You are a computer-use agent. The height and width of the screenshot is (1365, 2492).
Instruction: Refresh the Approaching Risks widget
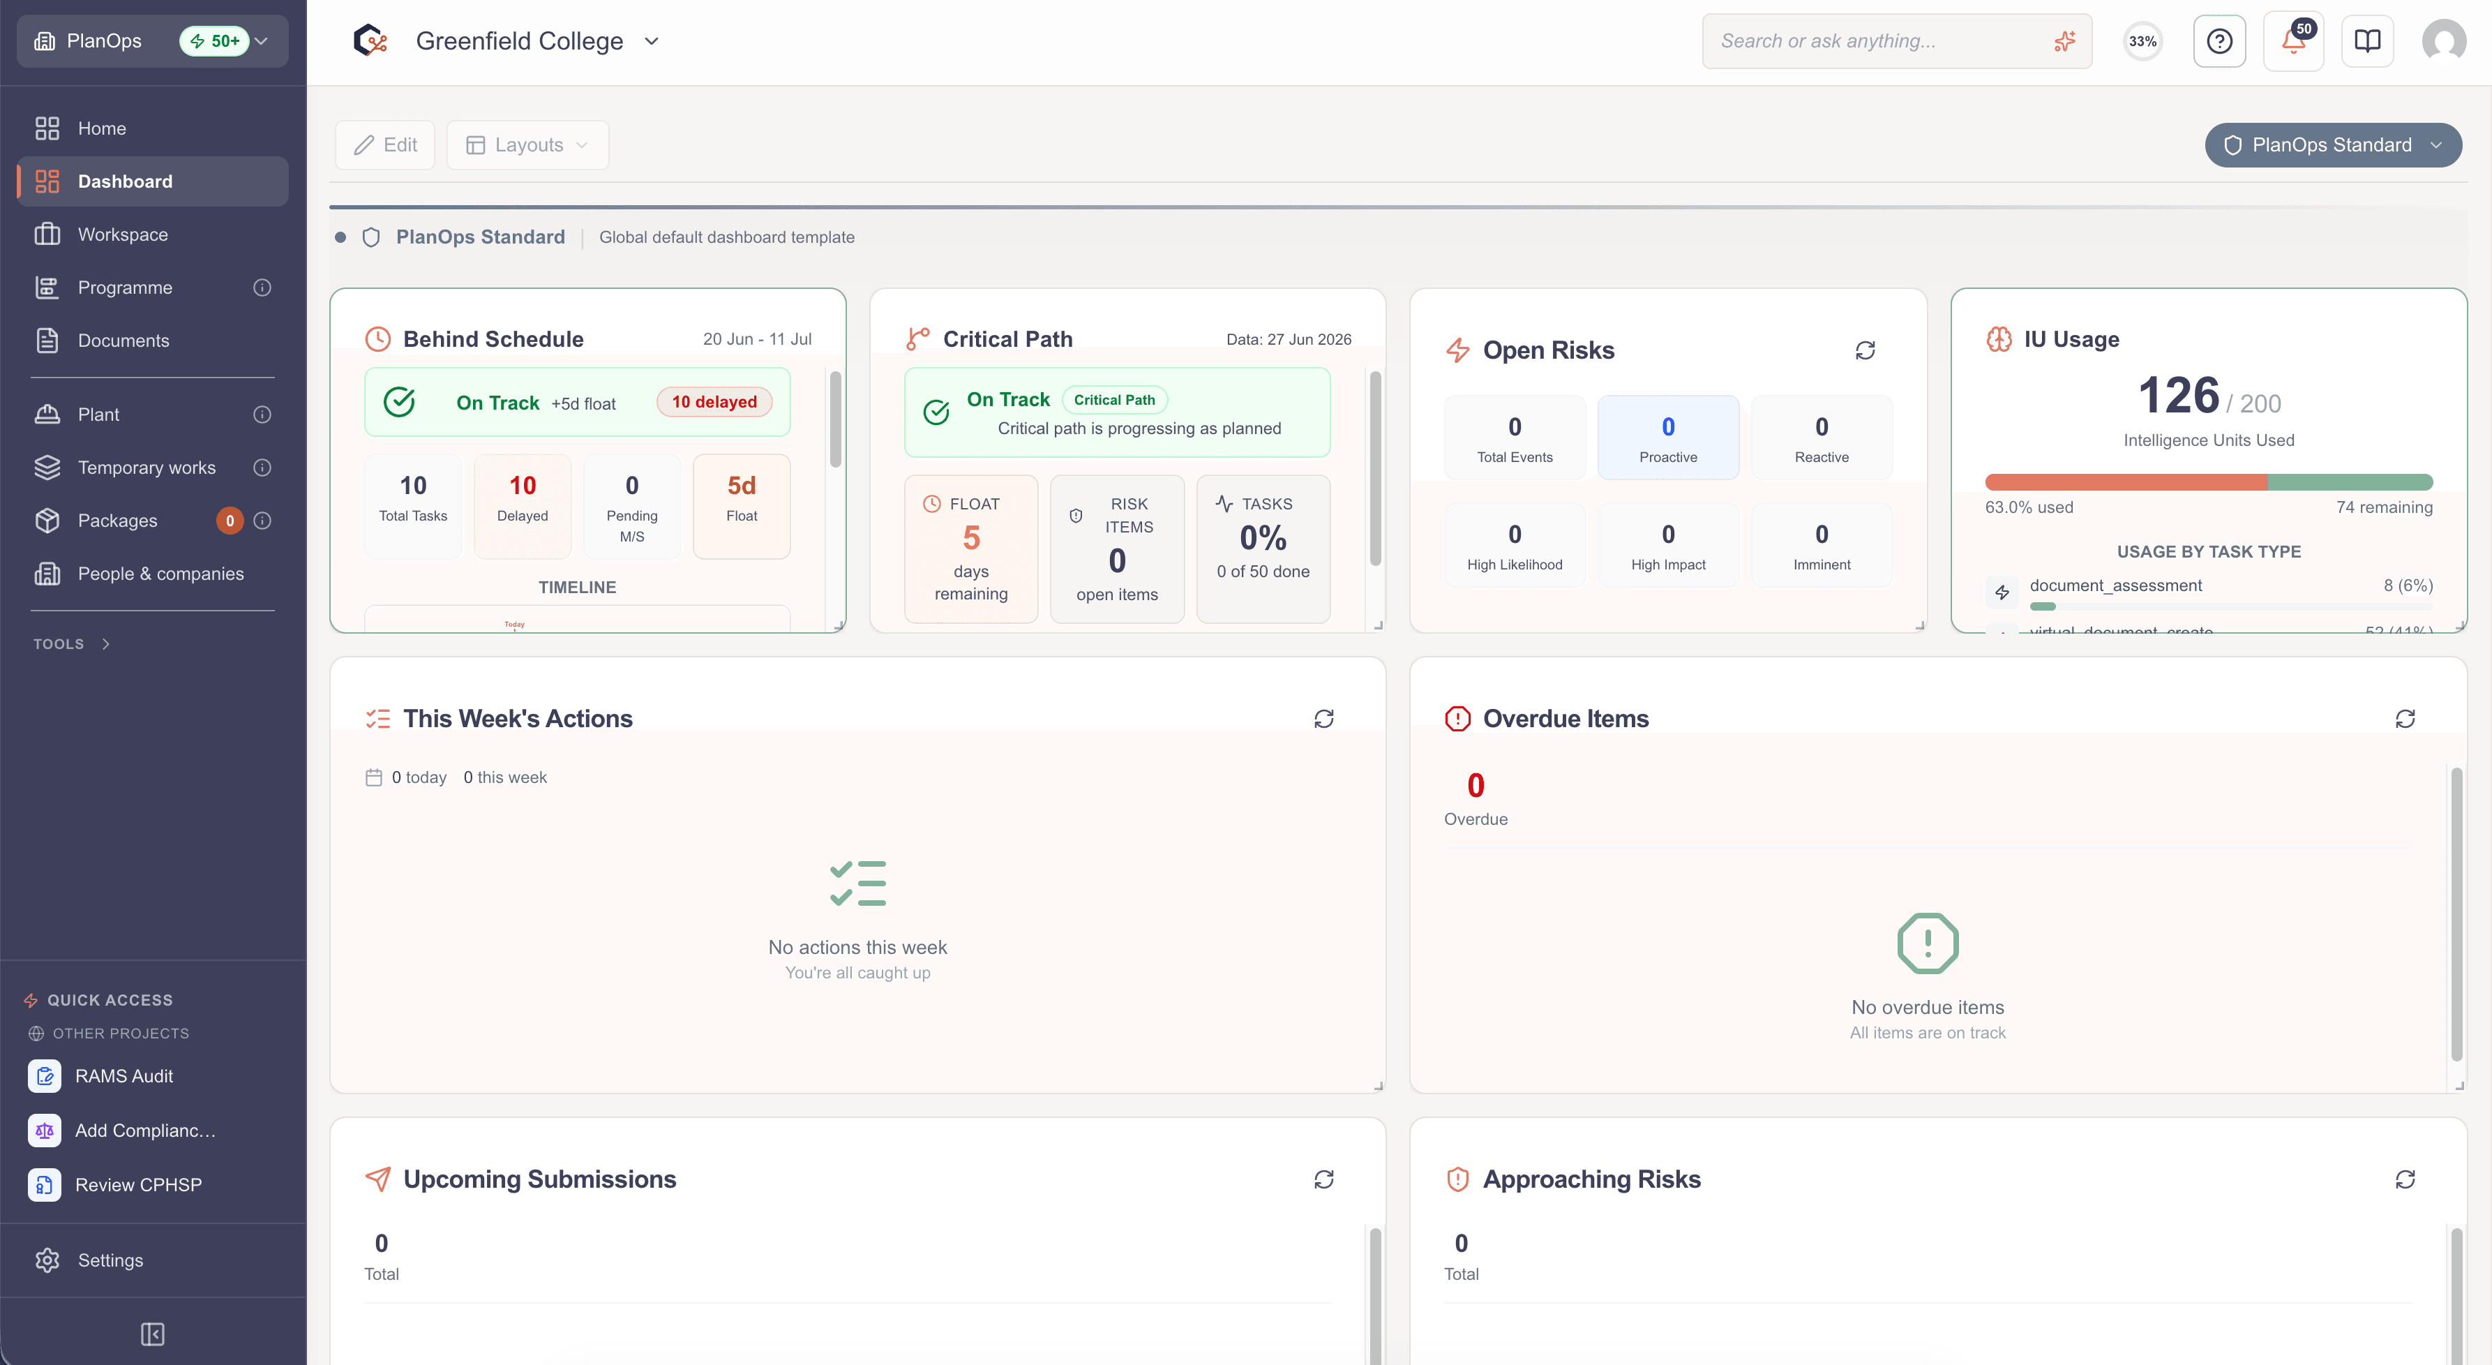pos(2405,1179)
